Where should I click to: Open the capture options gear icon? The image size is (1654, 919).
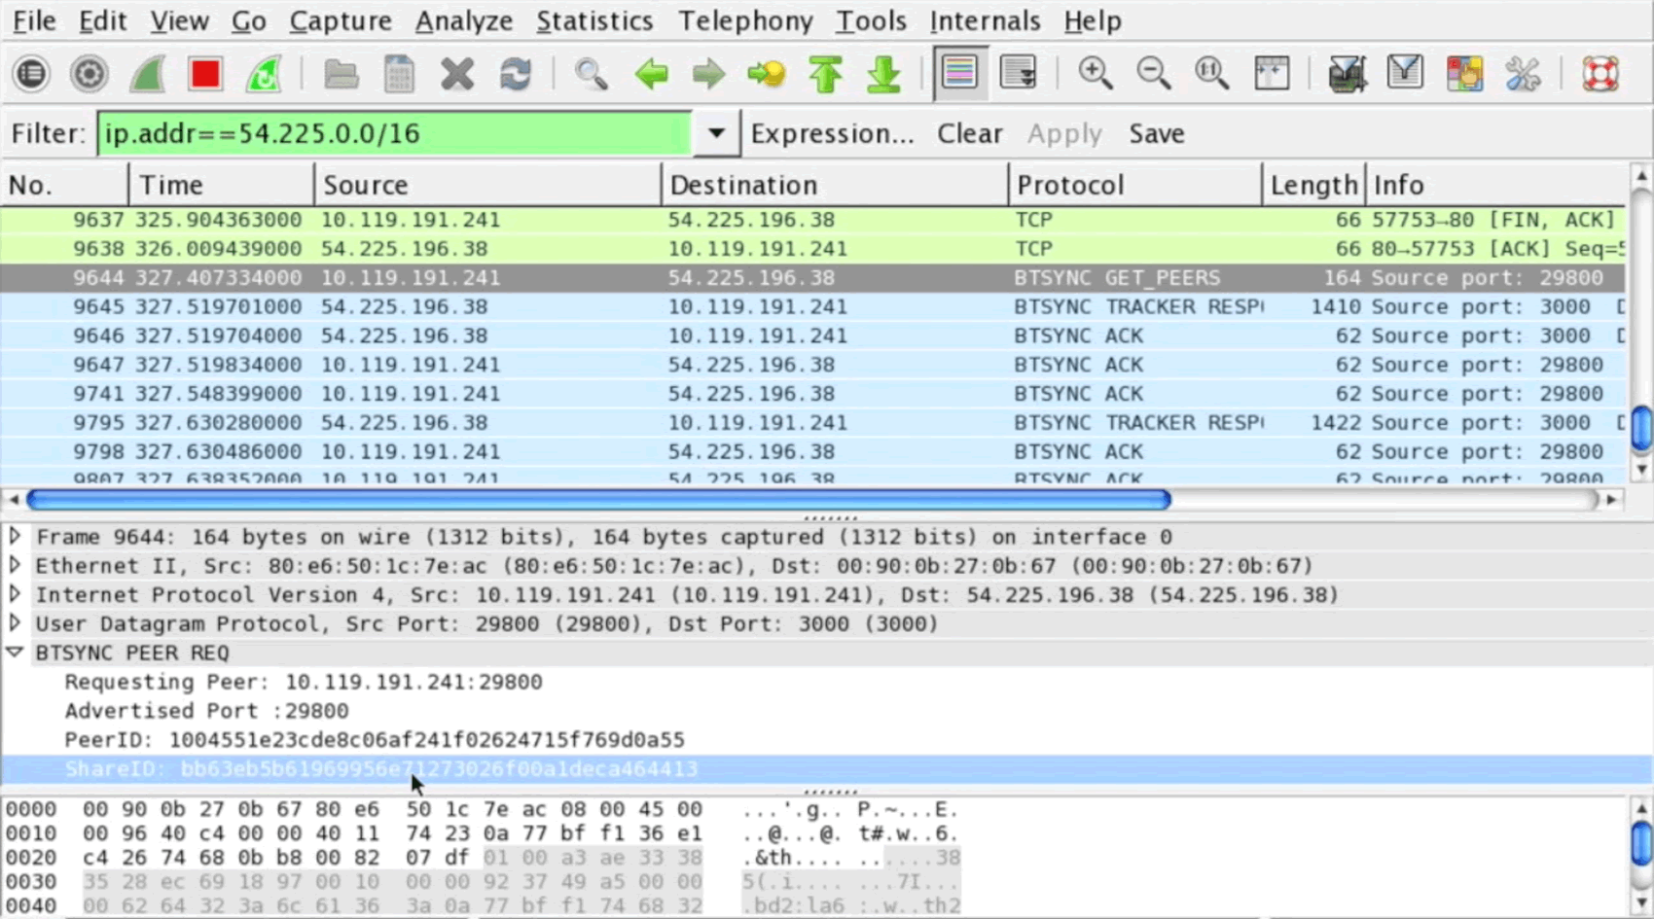pos(89,74)
